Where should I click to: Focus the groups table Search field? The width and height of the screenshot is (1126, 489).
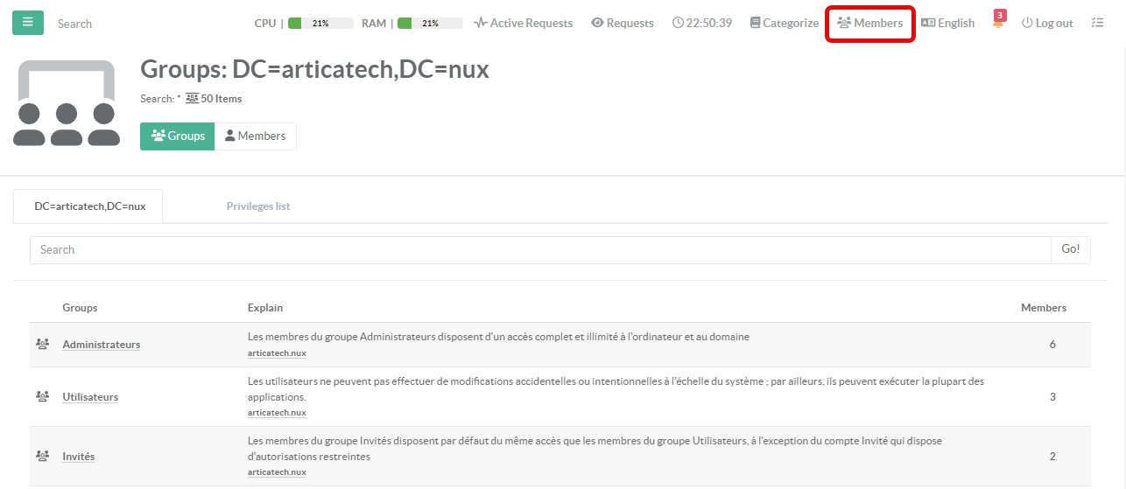coord(539,250)
